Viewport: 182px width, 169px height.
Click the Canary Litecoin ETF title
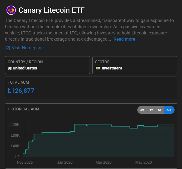(51, 10)
